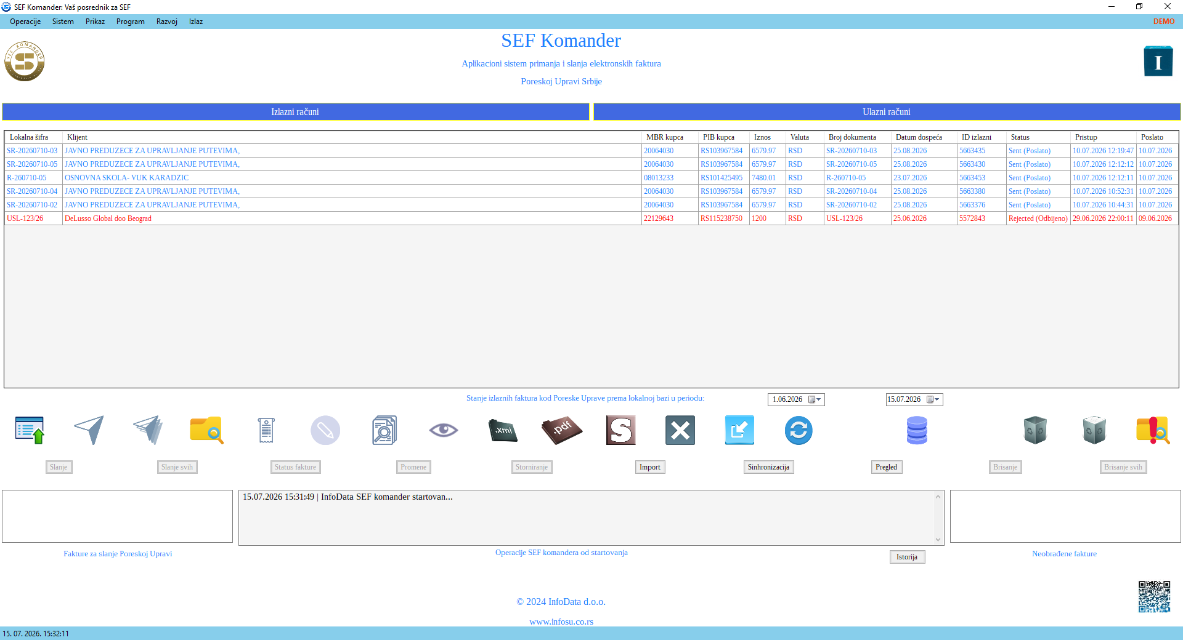
Task: Click the .pdf export icon
Action: 562,430
